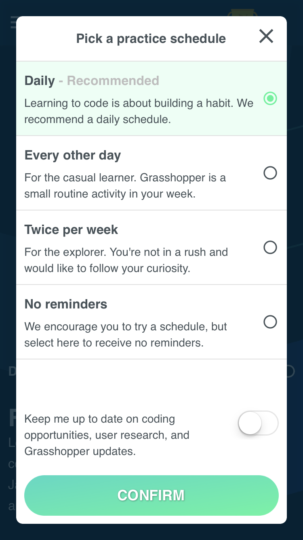Confirm the selected practice schedule
This screenshot has height=540, width=303.
151,495
